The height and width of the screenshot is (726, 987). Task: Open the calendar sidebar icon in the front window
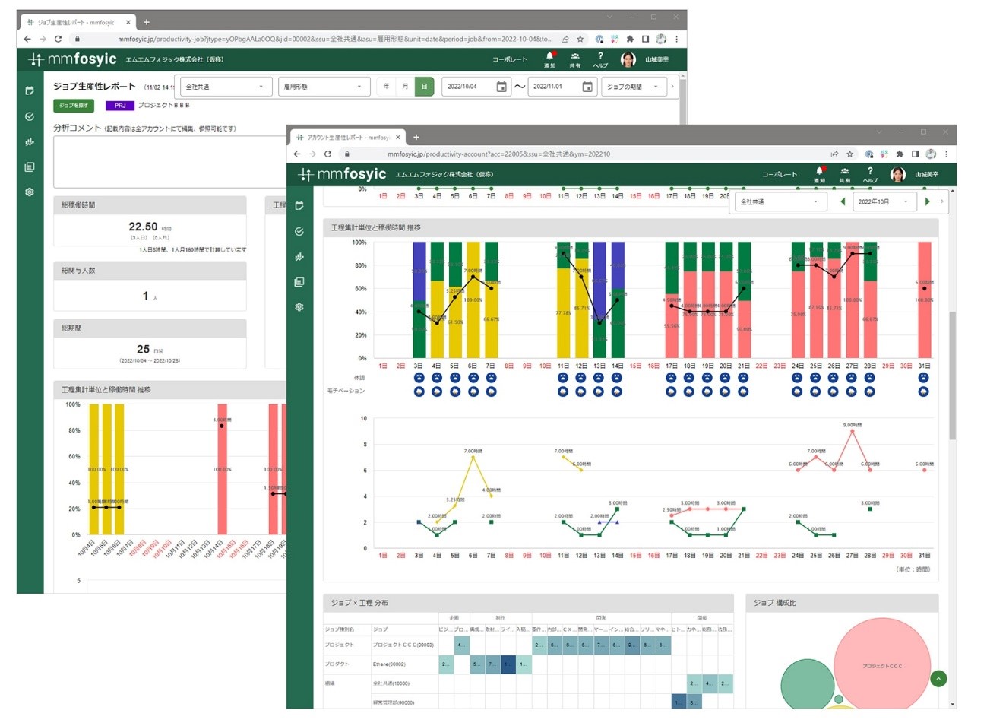[x=299, y=205]
